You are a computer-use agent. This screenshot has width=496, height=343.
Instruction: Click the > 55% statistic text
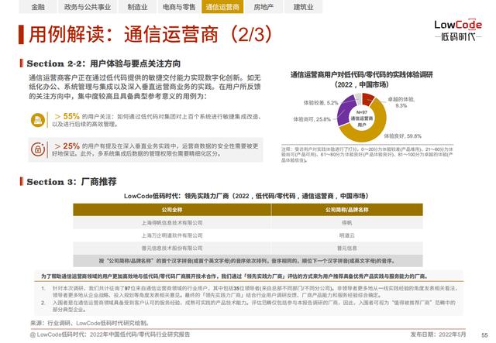click(x=67, y=116)
